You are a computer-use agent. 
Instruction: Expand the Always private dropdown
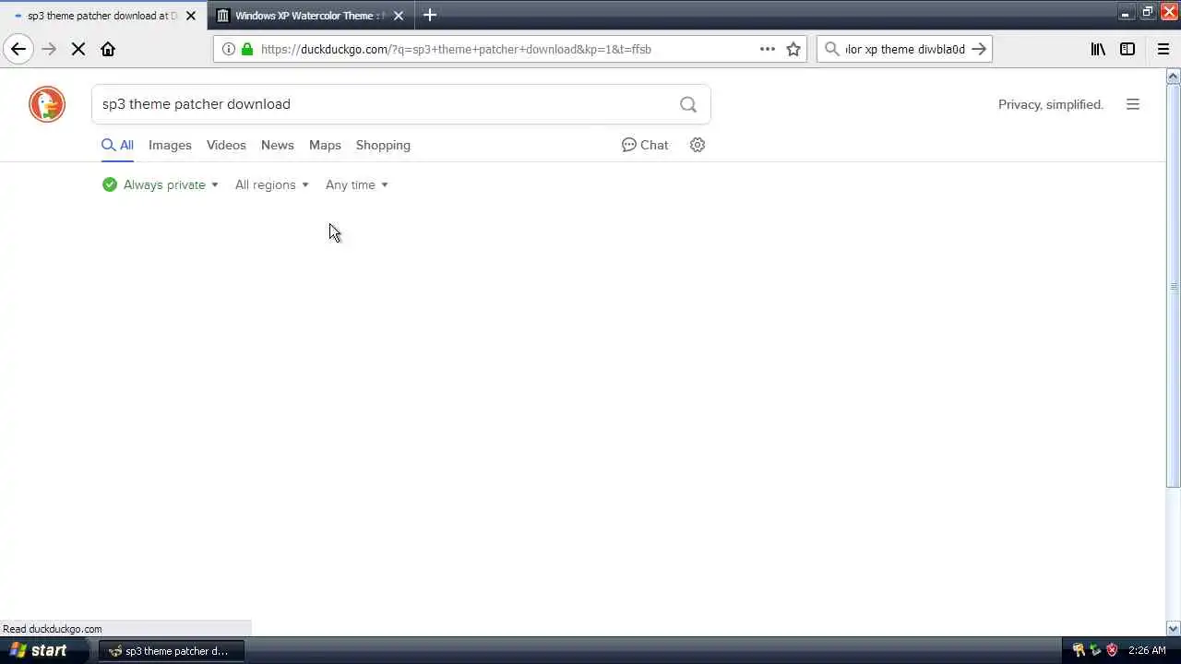[x=161, y=184]
